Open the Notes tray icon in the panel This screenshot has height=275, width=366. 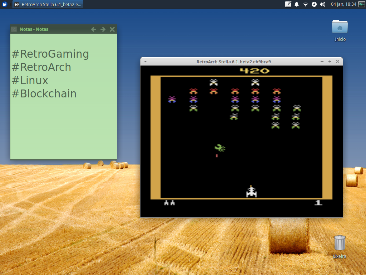point(288,4)
